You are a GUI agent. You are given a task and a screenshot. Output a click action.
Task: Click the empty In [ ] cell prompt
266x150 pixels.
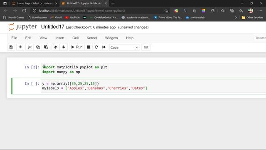click(32, 83)
